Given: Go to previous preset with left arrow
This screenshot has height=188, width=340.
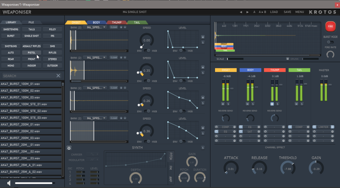Looking at the screenshot, I should (241, 12).
